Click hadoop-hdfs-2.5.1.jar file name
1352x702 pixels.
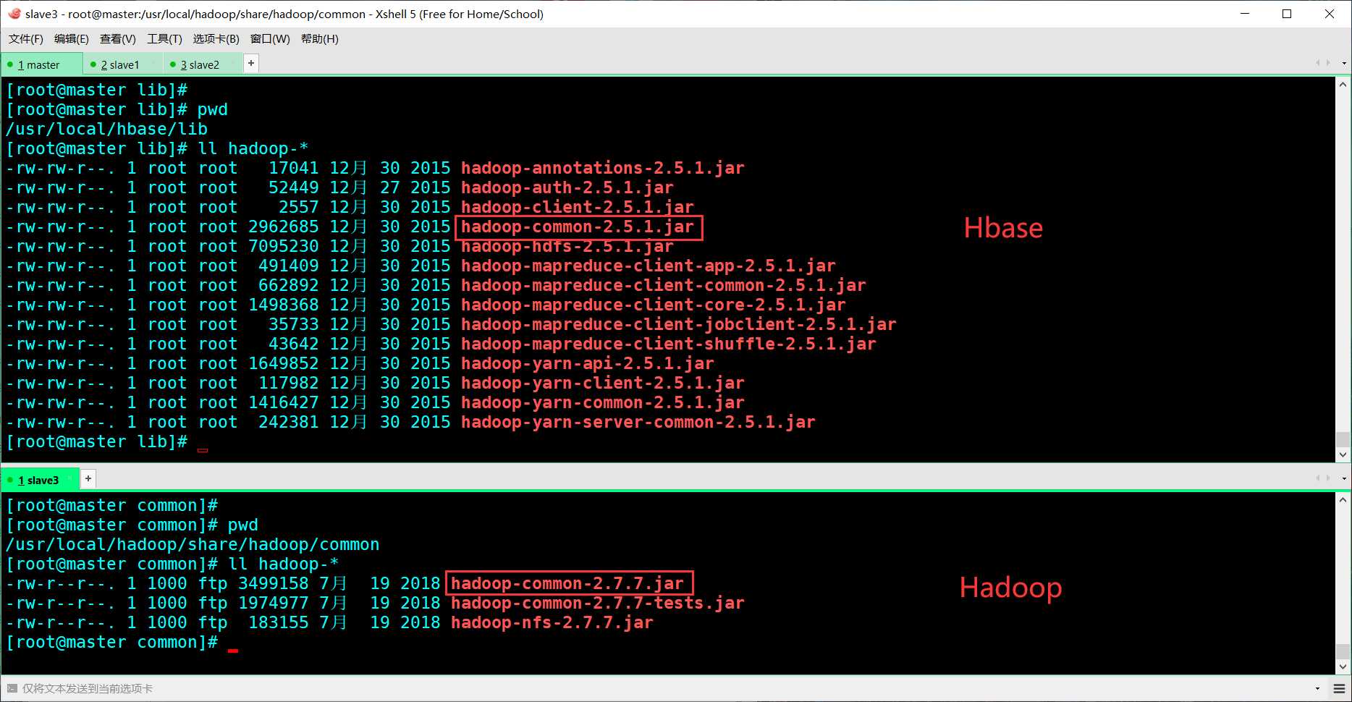pyautogui.click(x=567, y=246)
